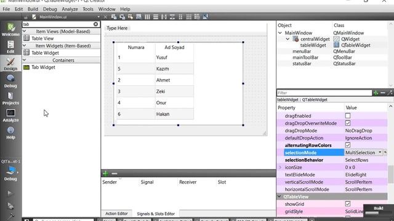Image resolution: width=394 pixels, height=221 pixels.
Task: Collapse the Containers group
Action: coord(25,60)
